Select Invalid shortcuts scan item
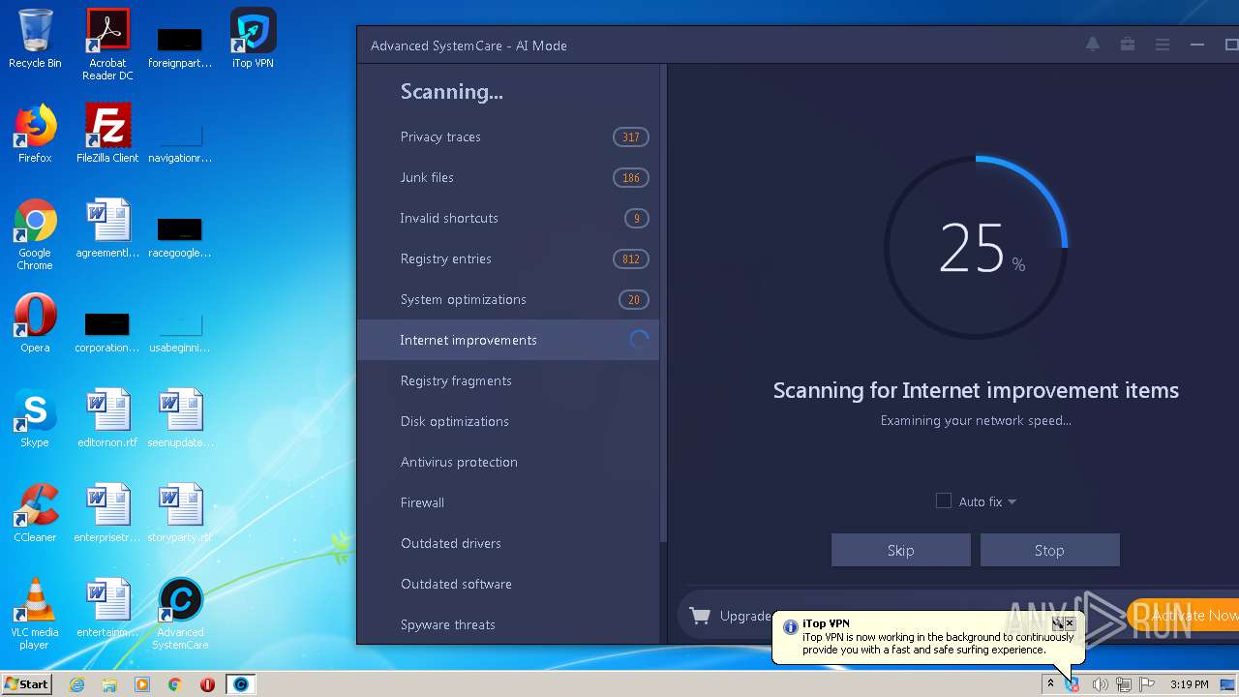The height and width of the screenshot is (697, 1239). pos(508,218)
